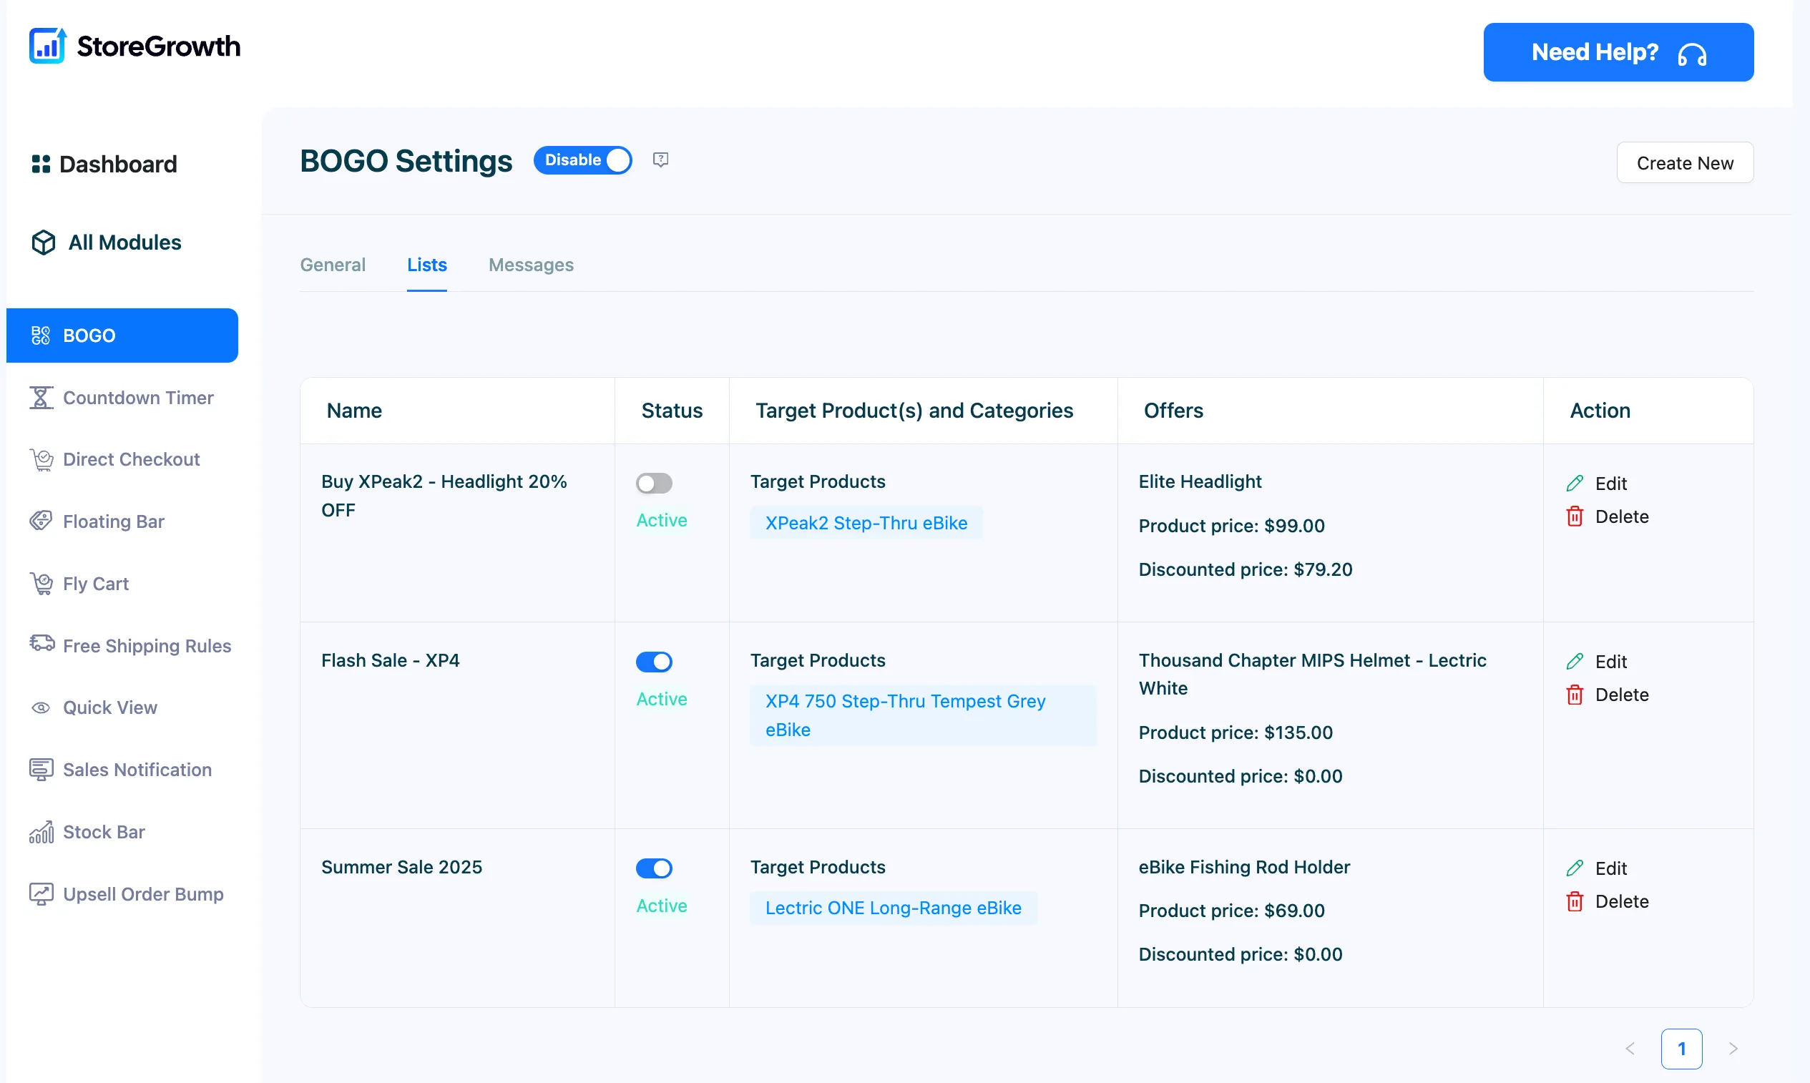The image size is (1810, 1083).
Task: Switch off the Summer Sale 2025 toggle
Action: click(654, 868)
